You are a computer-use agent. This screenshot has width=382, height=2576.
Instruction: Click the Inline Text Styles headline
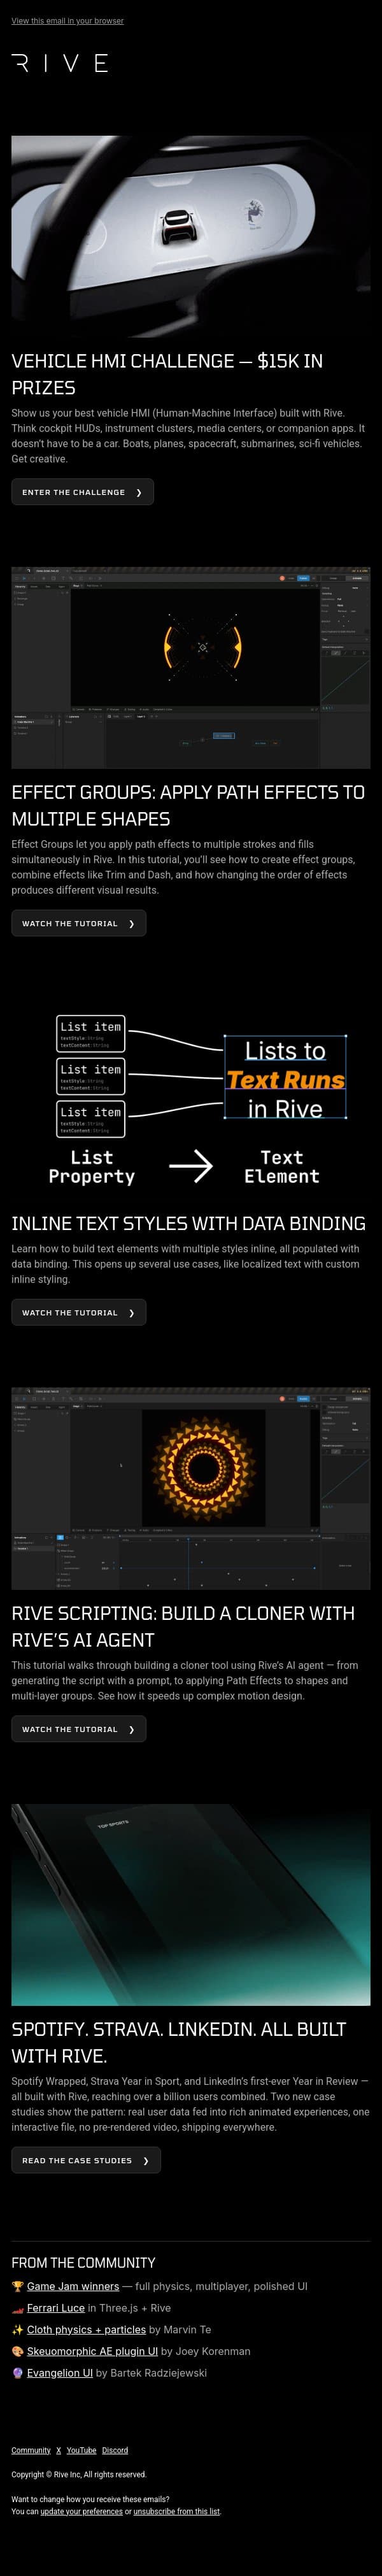coord(188,1223)
